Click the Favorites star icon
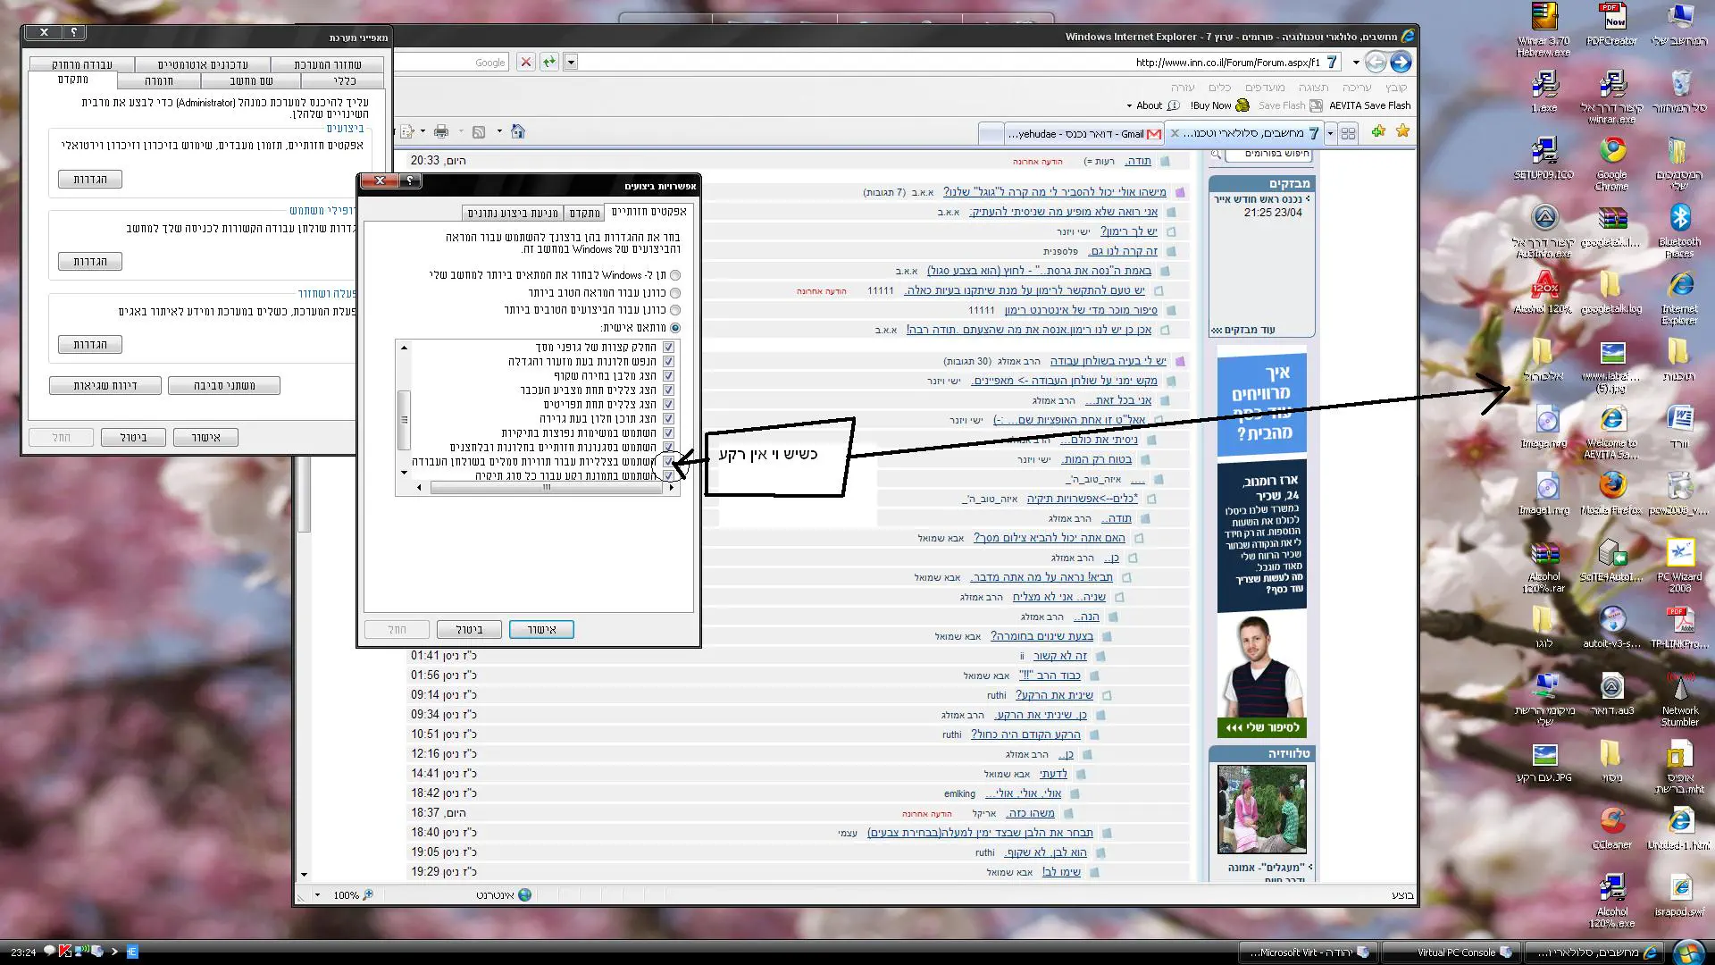 [x=1402, y=131]
